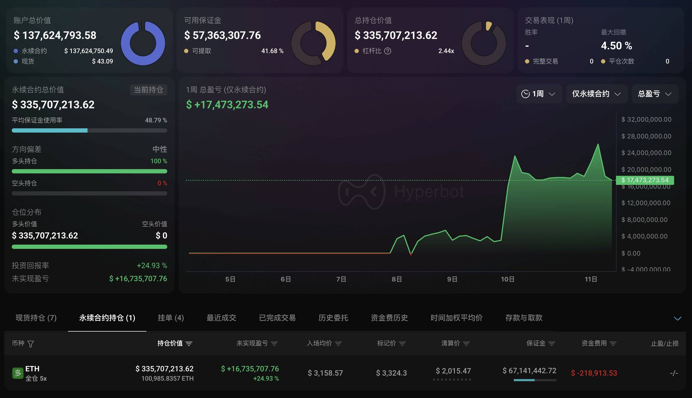Screen dimensions: 692x398
Task: Sort by position value column icon
Action: click(x=189, y=344)
